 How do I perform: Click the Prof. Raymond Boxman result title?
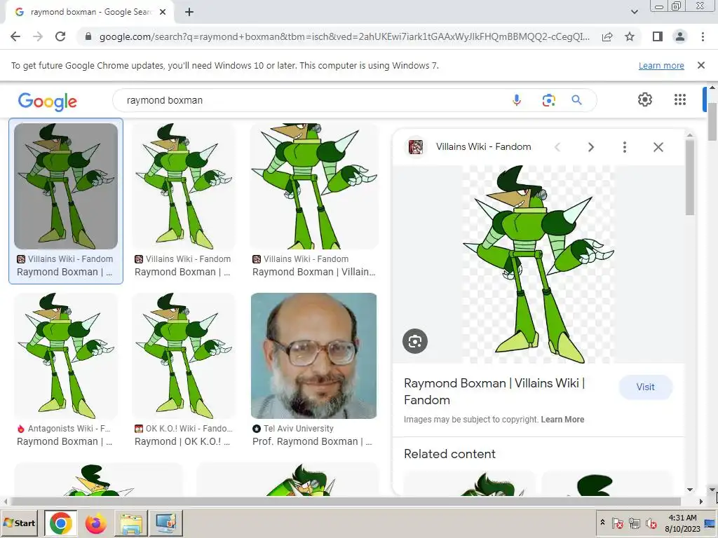tap(312, 441)
